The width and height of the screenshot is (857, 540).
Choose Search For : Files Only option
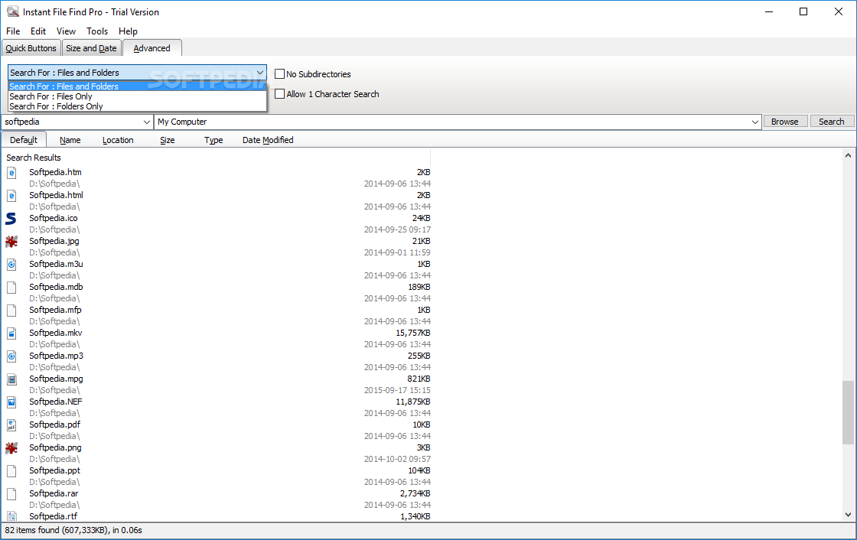pos(137,96)
